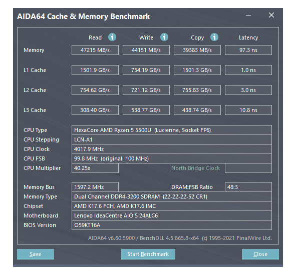The height and width of the screenshot is (273, 290).
Task: Select the CPU Multiplier 40.25x field
Action: tap(95, 168)
